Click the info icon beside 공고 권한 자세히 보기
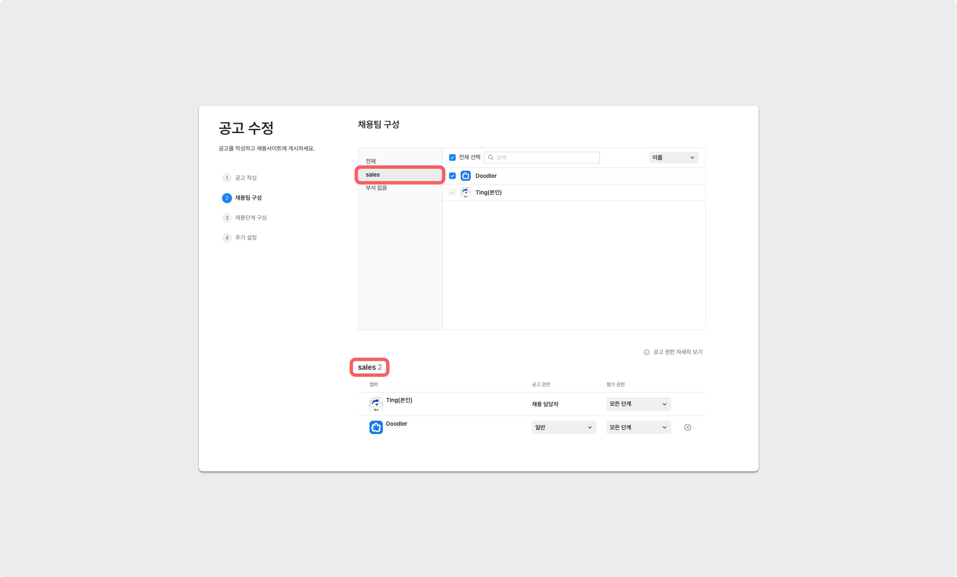 point(646,352)
